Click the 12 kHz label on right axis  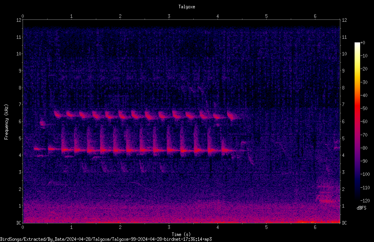point(344,20)
